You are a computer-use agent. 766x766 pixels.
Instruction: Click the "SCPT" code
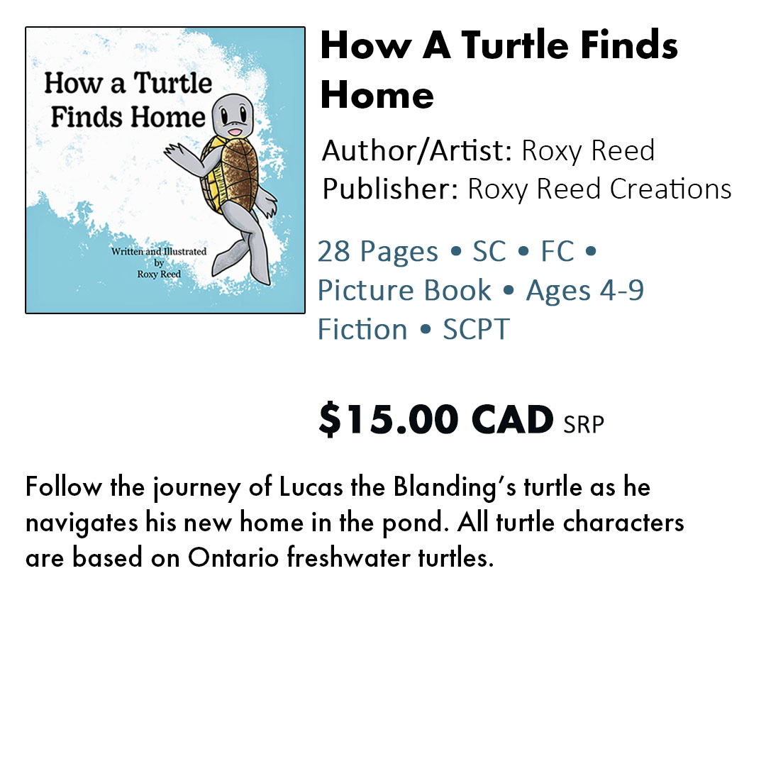[476, 330]
